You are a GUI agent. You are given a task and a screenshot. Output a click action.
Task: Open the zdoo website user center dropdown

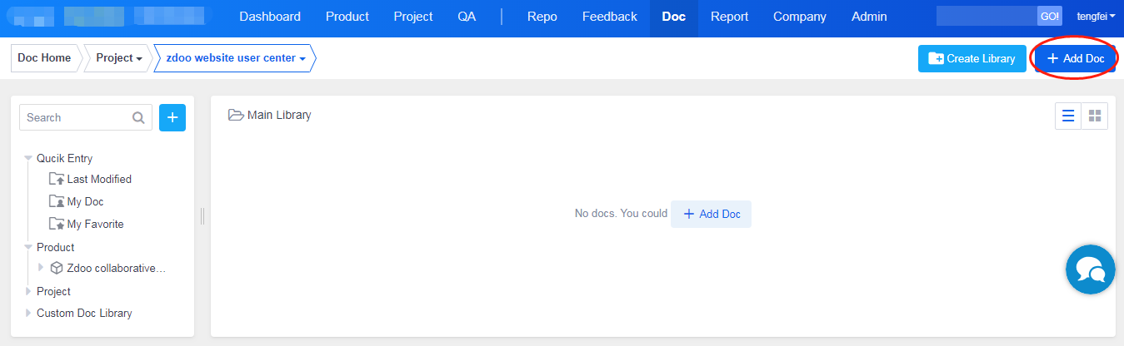(235, 58)
